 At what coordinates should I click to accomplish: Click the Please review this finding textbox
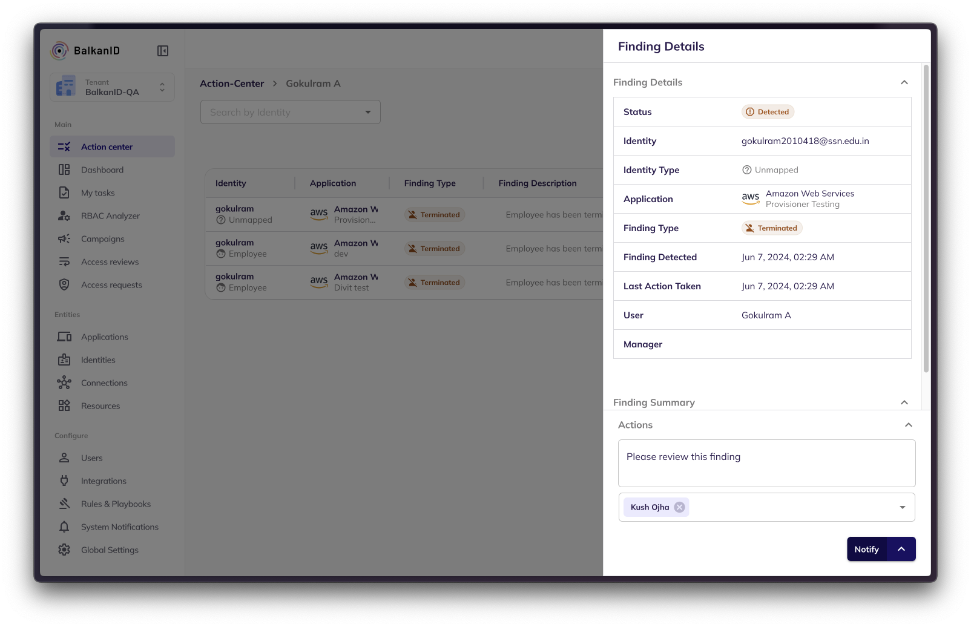(x=766, y=463)
